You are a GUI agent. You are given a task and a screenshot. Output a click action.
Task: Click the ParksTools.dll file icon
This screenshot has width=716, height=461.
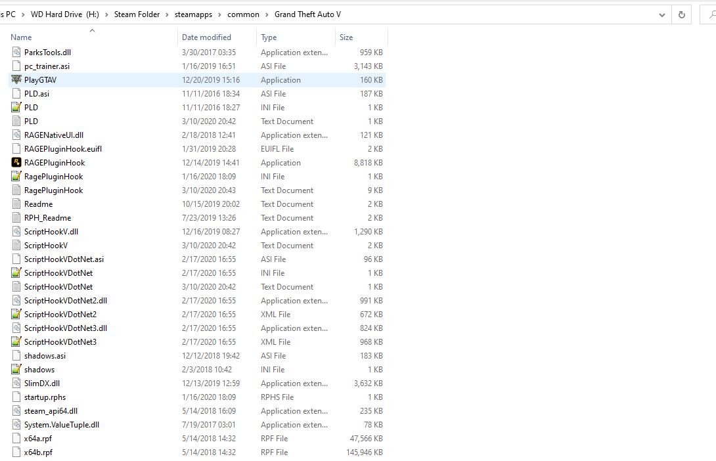[x=16, y=53]
